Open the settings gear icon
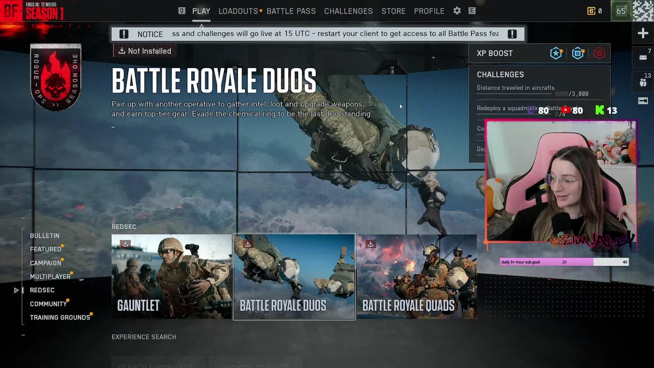Image resolution: width=654 pixels, height=368 pixels. click(457, 11)
